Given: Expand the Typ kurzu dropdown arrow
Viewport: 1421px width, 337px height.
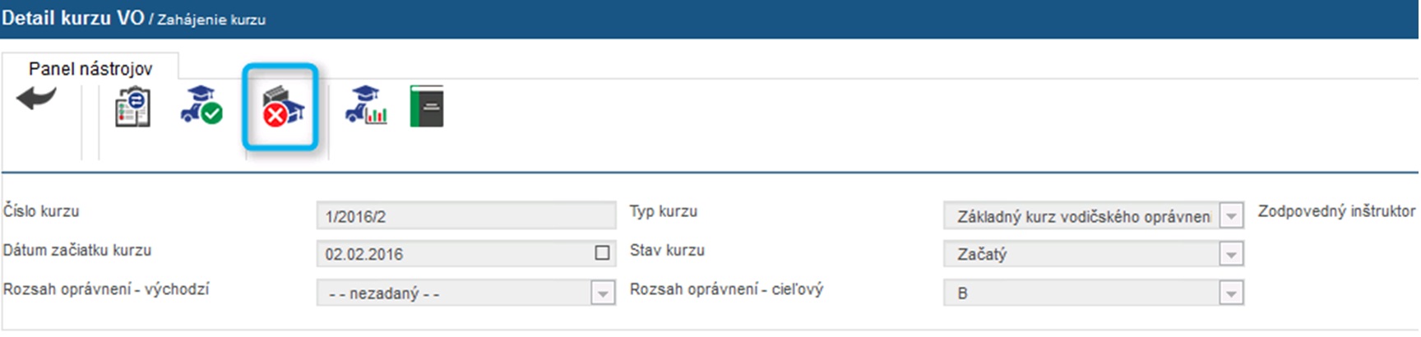Looking at the screenshot, I should tap(1231, 216).
